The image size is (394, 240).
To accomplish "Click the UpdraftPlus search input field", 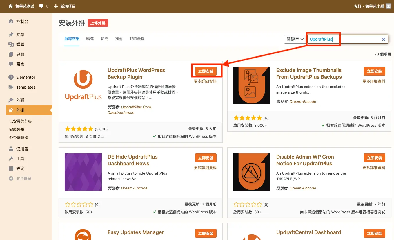I will coord(348,39).
